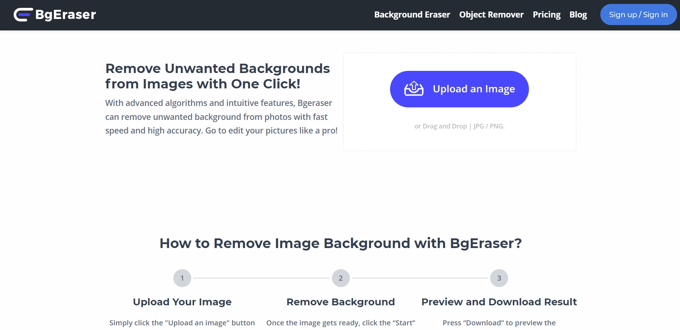Viewport: 680px width, 330px height.
Task: Click the Remove Background step heading
Action: point(340,302)
